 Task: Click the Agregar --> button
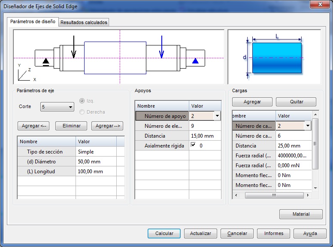(x=107, y=126)
